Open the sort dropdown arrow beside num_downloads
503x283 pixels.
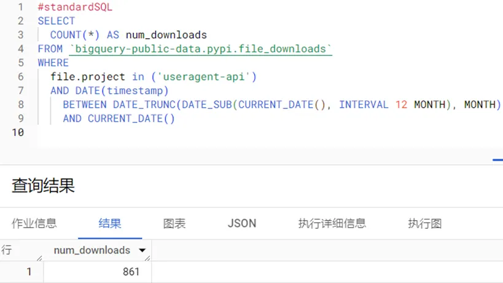tap(142, 250)
